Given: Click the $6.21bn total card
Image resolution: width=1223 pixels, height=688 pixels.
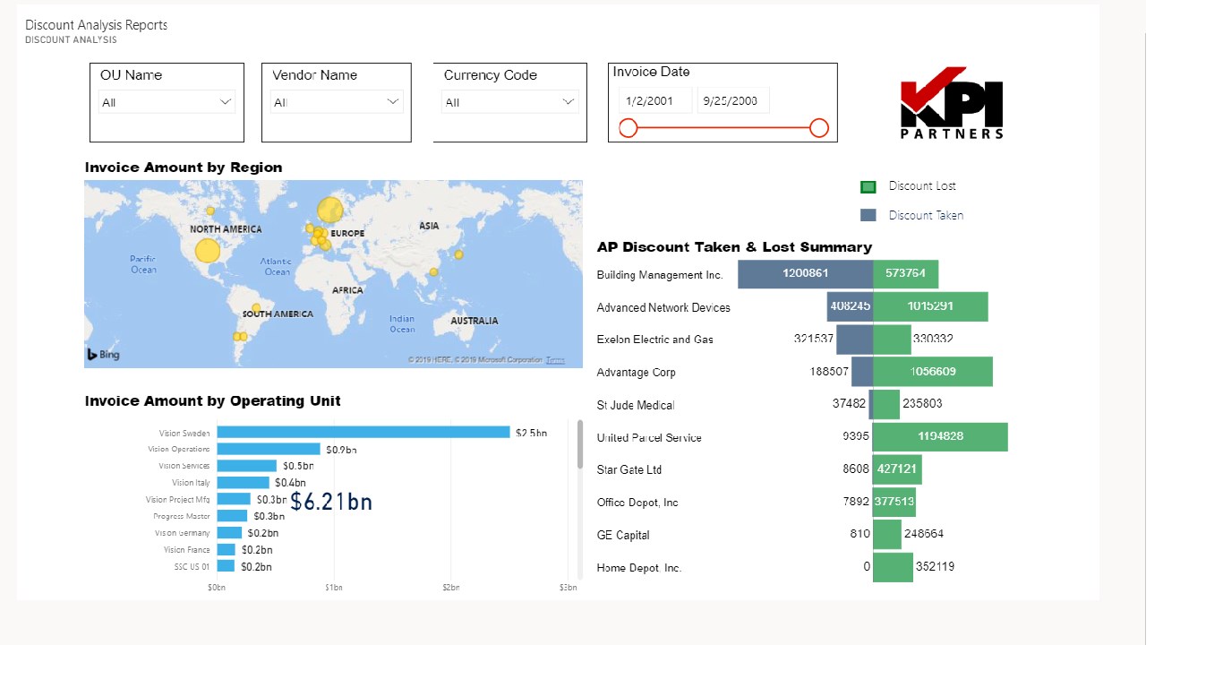Looking at the screenshot, I should click(331, 503).
